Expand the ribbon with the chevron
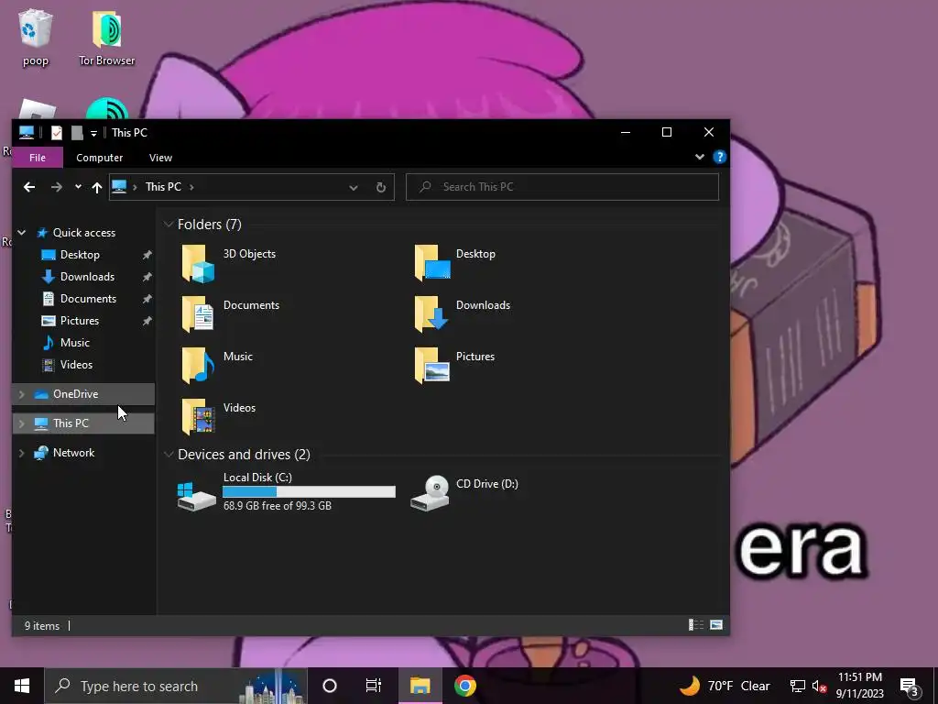The height and width of the screenshot is (704, 938). 699,157
